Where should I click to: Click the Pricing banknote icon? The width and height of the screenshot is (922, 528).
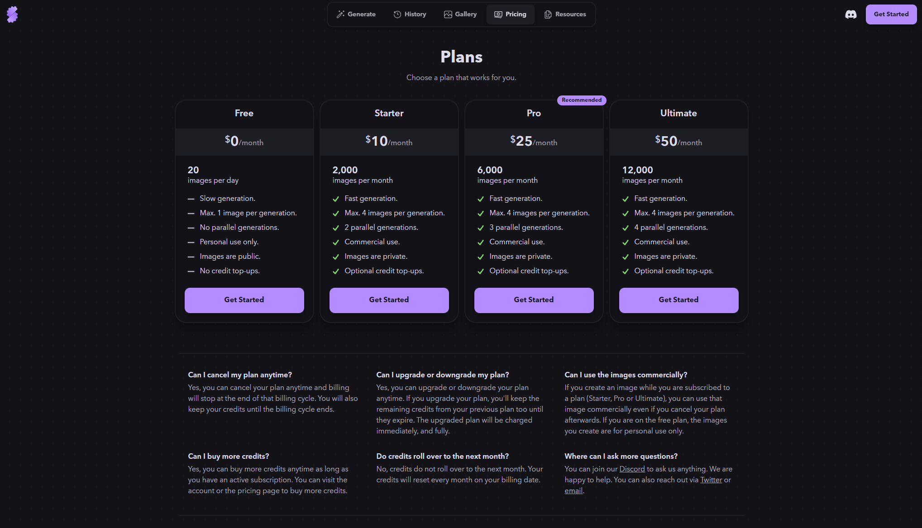click(x=498, y=14)
